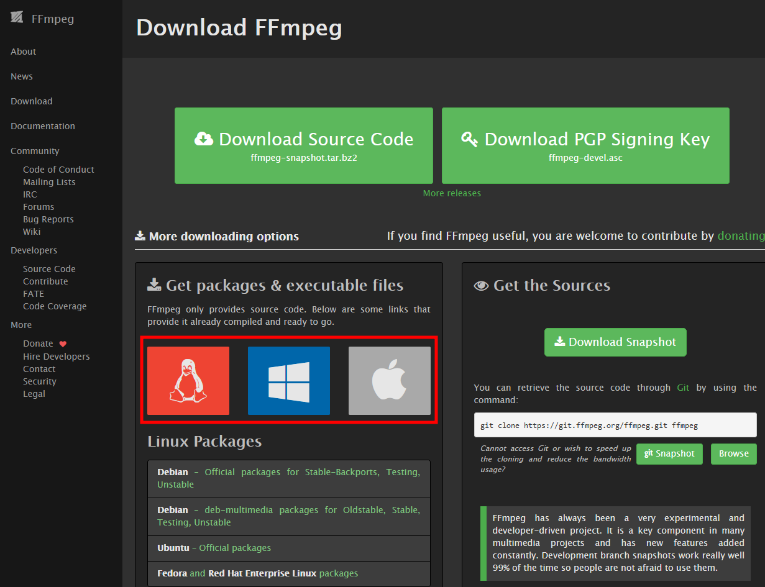Screen dimensions: 765x587
Task: Open Code Coverage link
Action: coord(55,306)
